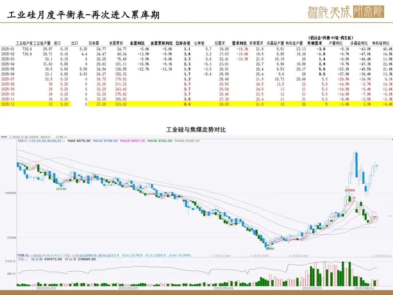The height and width of the screenshot is (295, 393).
Task: Click the 10060 high price label
Action: (x=350, y=190)
